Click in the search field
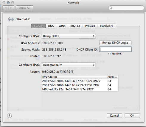This screenshot has width=146, height=127. (x=126, y=8)
